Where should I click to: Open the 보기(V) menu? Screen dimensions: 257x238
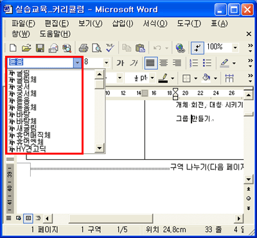[91, 24]
